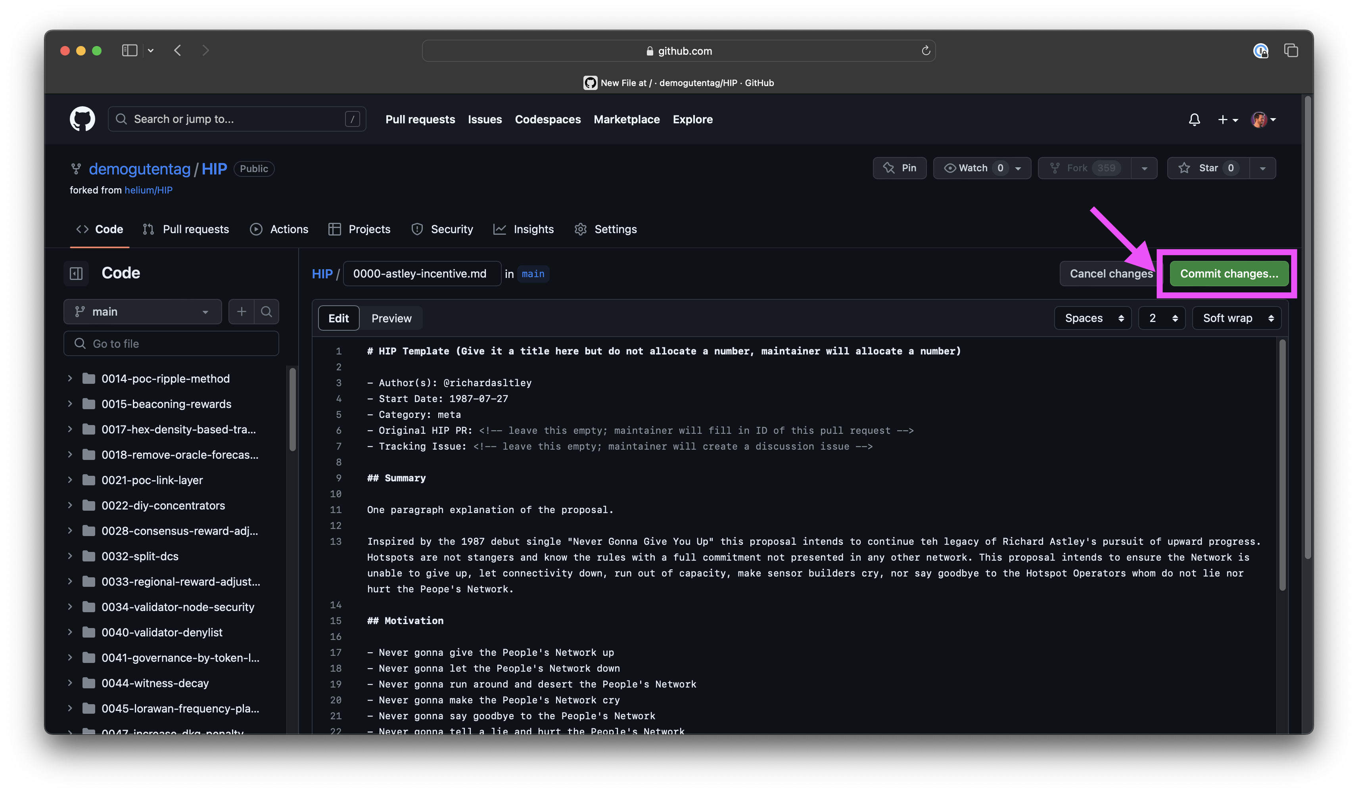Star the HIP repository
Screen dimensions: 1358x793
[1207, 168]
